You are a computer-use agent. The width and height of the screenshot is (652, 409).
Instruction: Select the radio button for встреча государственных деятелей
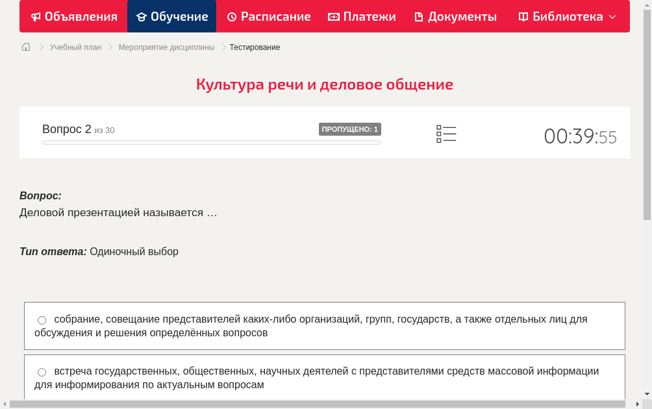(42, 371)
